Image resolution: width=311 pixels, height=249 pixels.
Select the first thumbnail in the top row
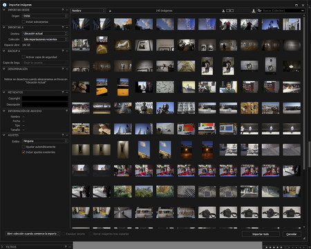tap(81, 24)
